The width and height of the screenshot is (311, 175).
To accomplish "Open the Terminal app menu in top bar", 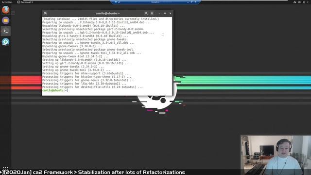I will (x=25, y=2).
